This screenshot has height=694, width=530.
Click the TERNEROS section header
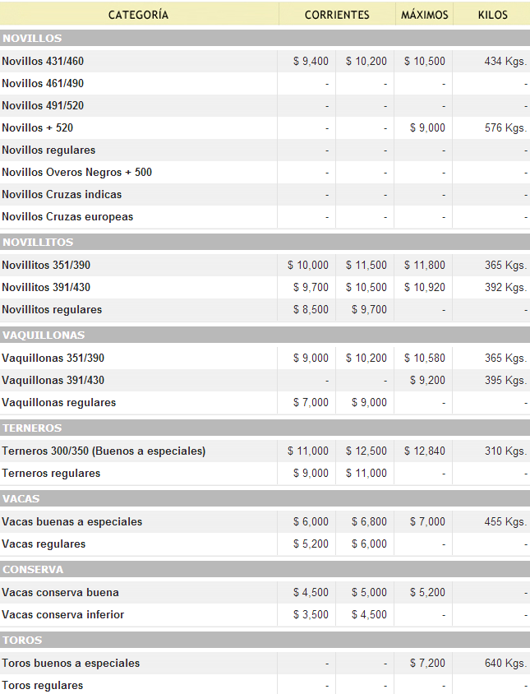pyautogui.click(x=32, y=428)
